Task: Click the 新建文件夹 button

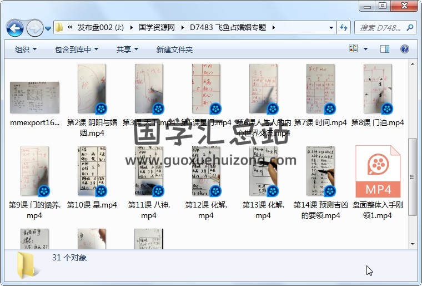Action: coord(174,50)
